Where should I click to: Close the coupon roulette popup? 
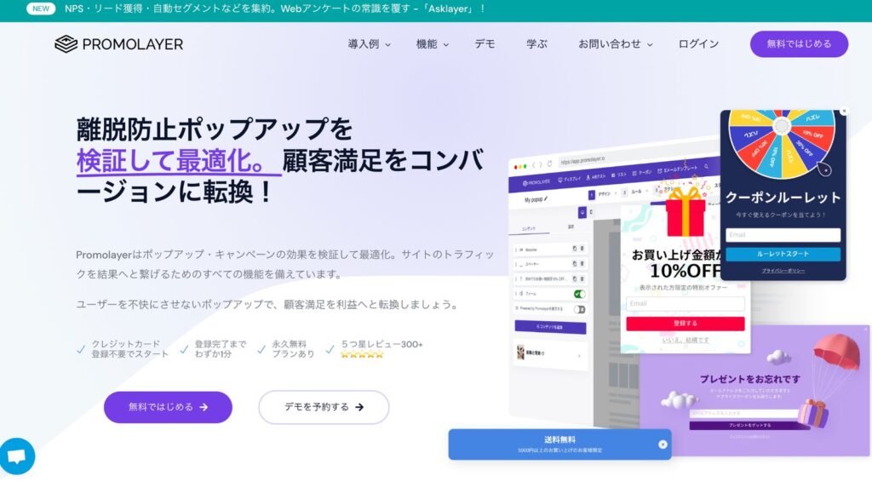click(844, 112)
